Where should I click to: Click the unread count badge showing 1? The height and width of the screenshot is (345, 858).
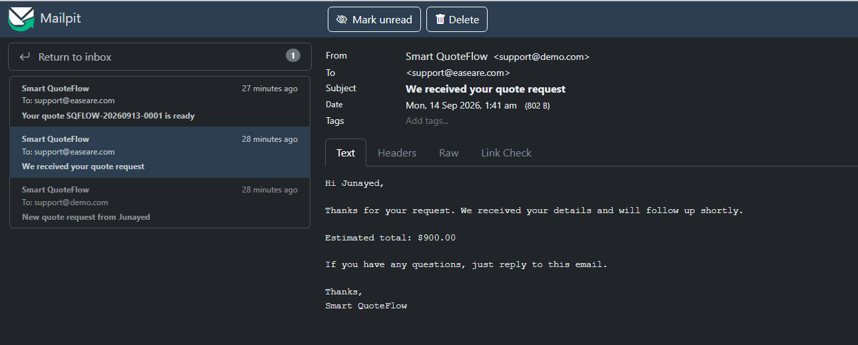coord(293,55)
